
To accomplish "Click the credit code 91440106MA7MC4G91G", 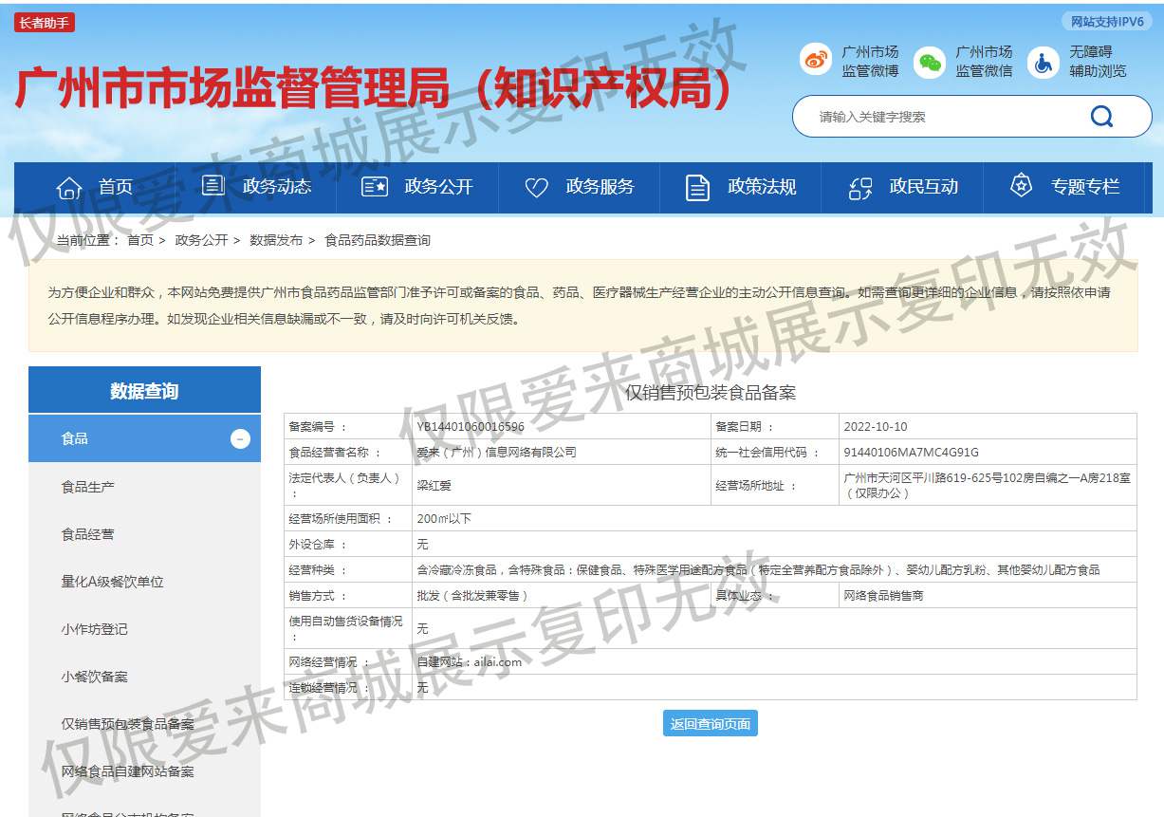I will pos(911,453).
